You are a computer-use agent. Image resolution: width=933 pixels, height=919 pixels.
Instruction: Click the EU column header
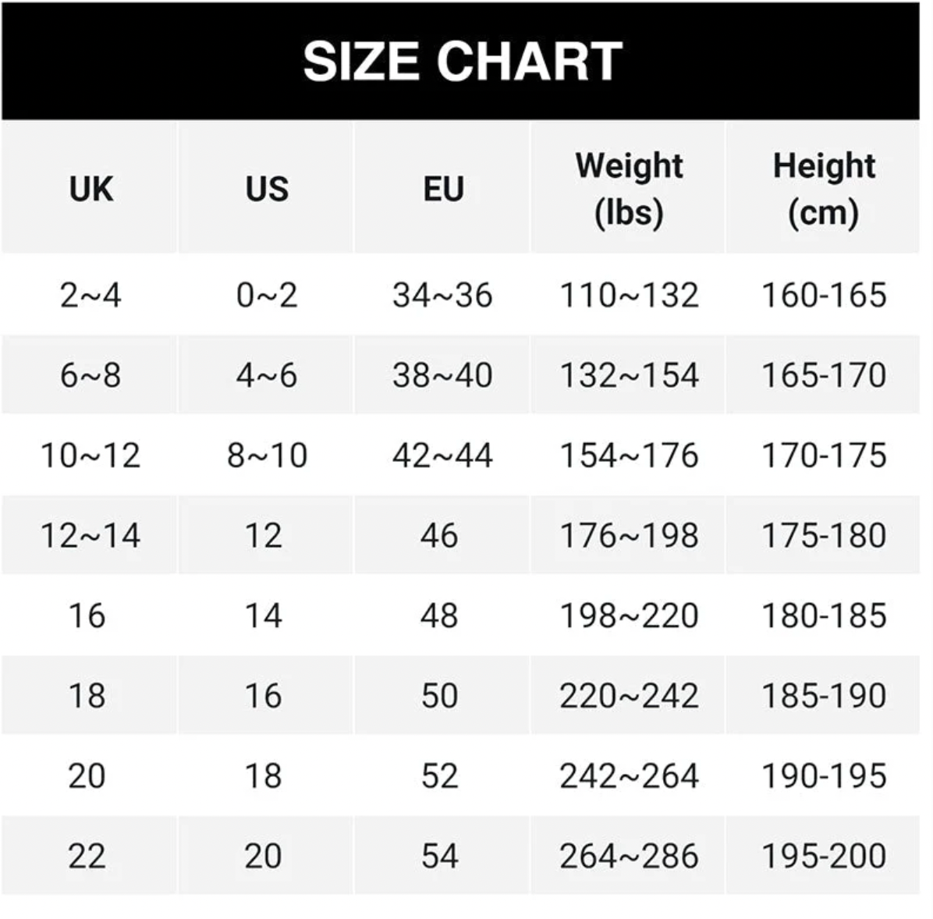pyautogui.click(x=443, y=189)
